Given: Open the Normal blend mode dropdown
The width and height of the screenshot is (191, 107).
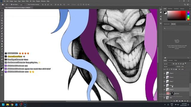Looking at the screenshot, I should pos(170,67).
